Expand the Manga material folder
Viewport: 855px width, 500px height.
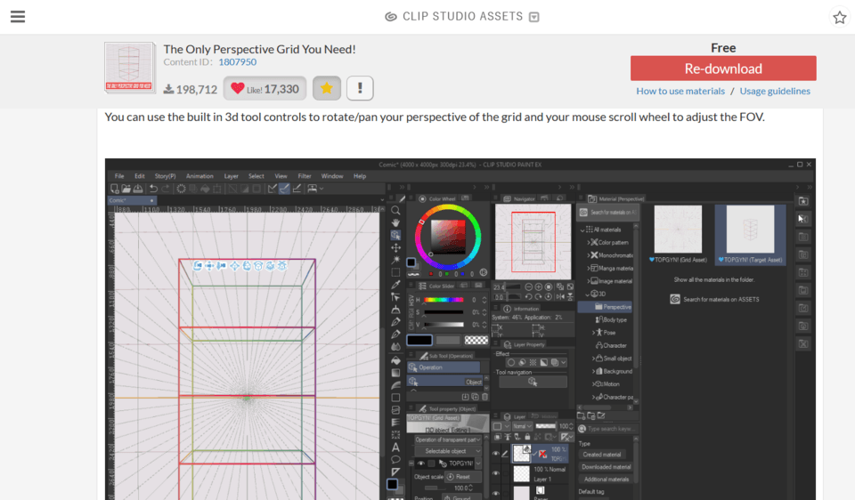coord(589,268)
